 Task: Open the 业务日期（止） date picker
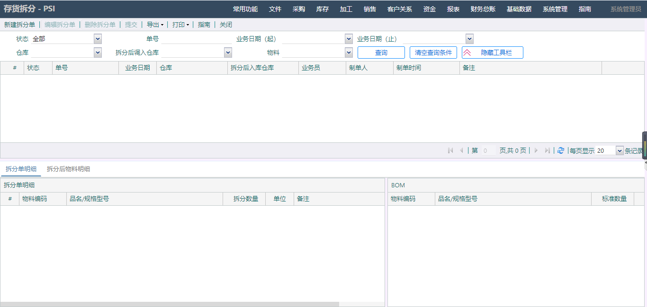469,39
